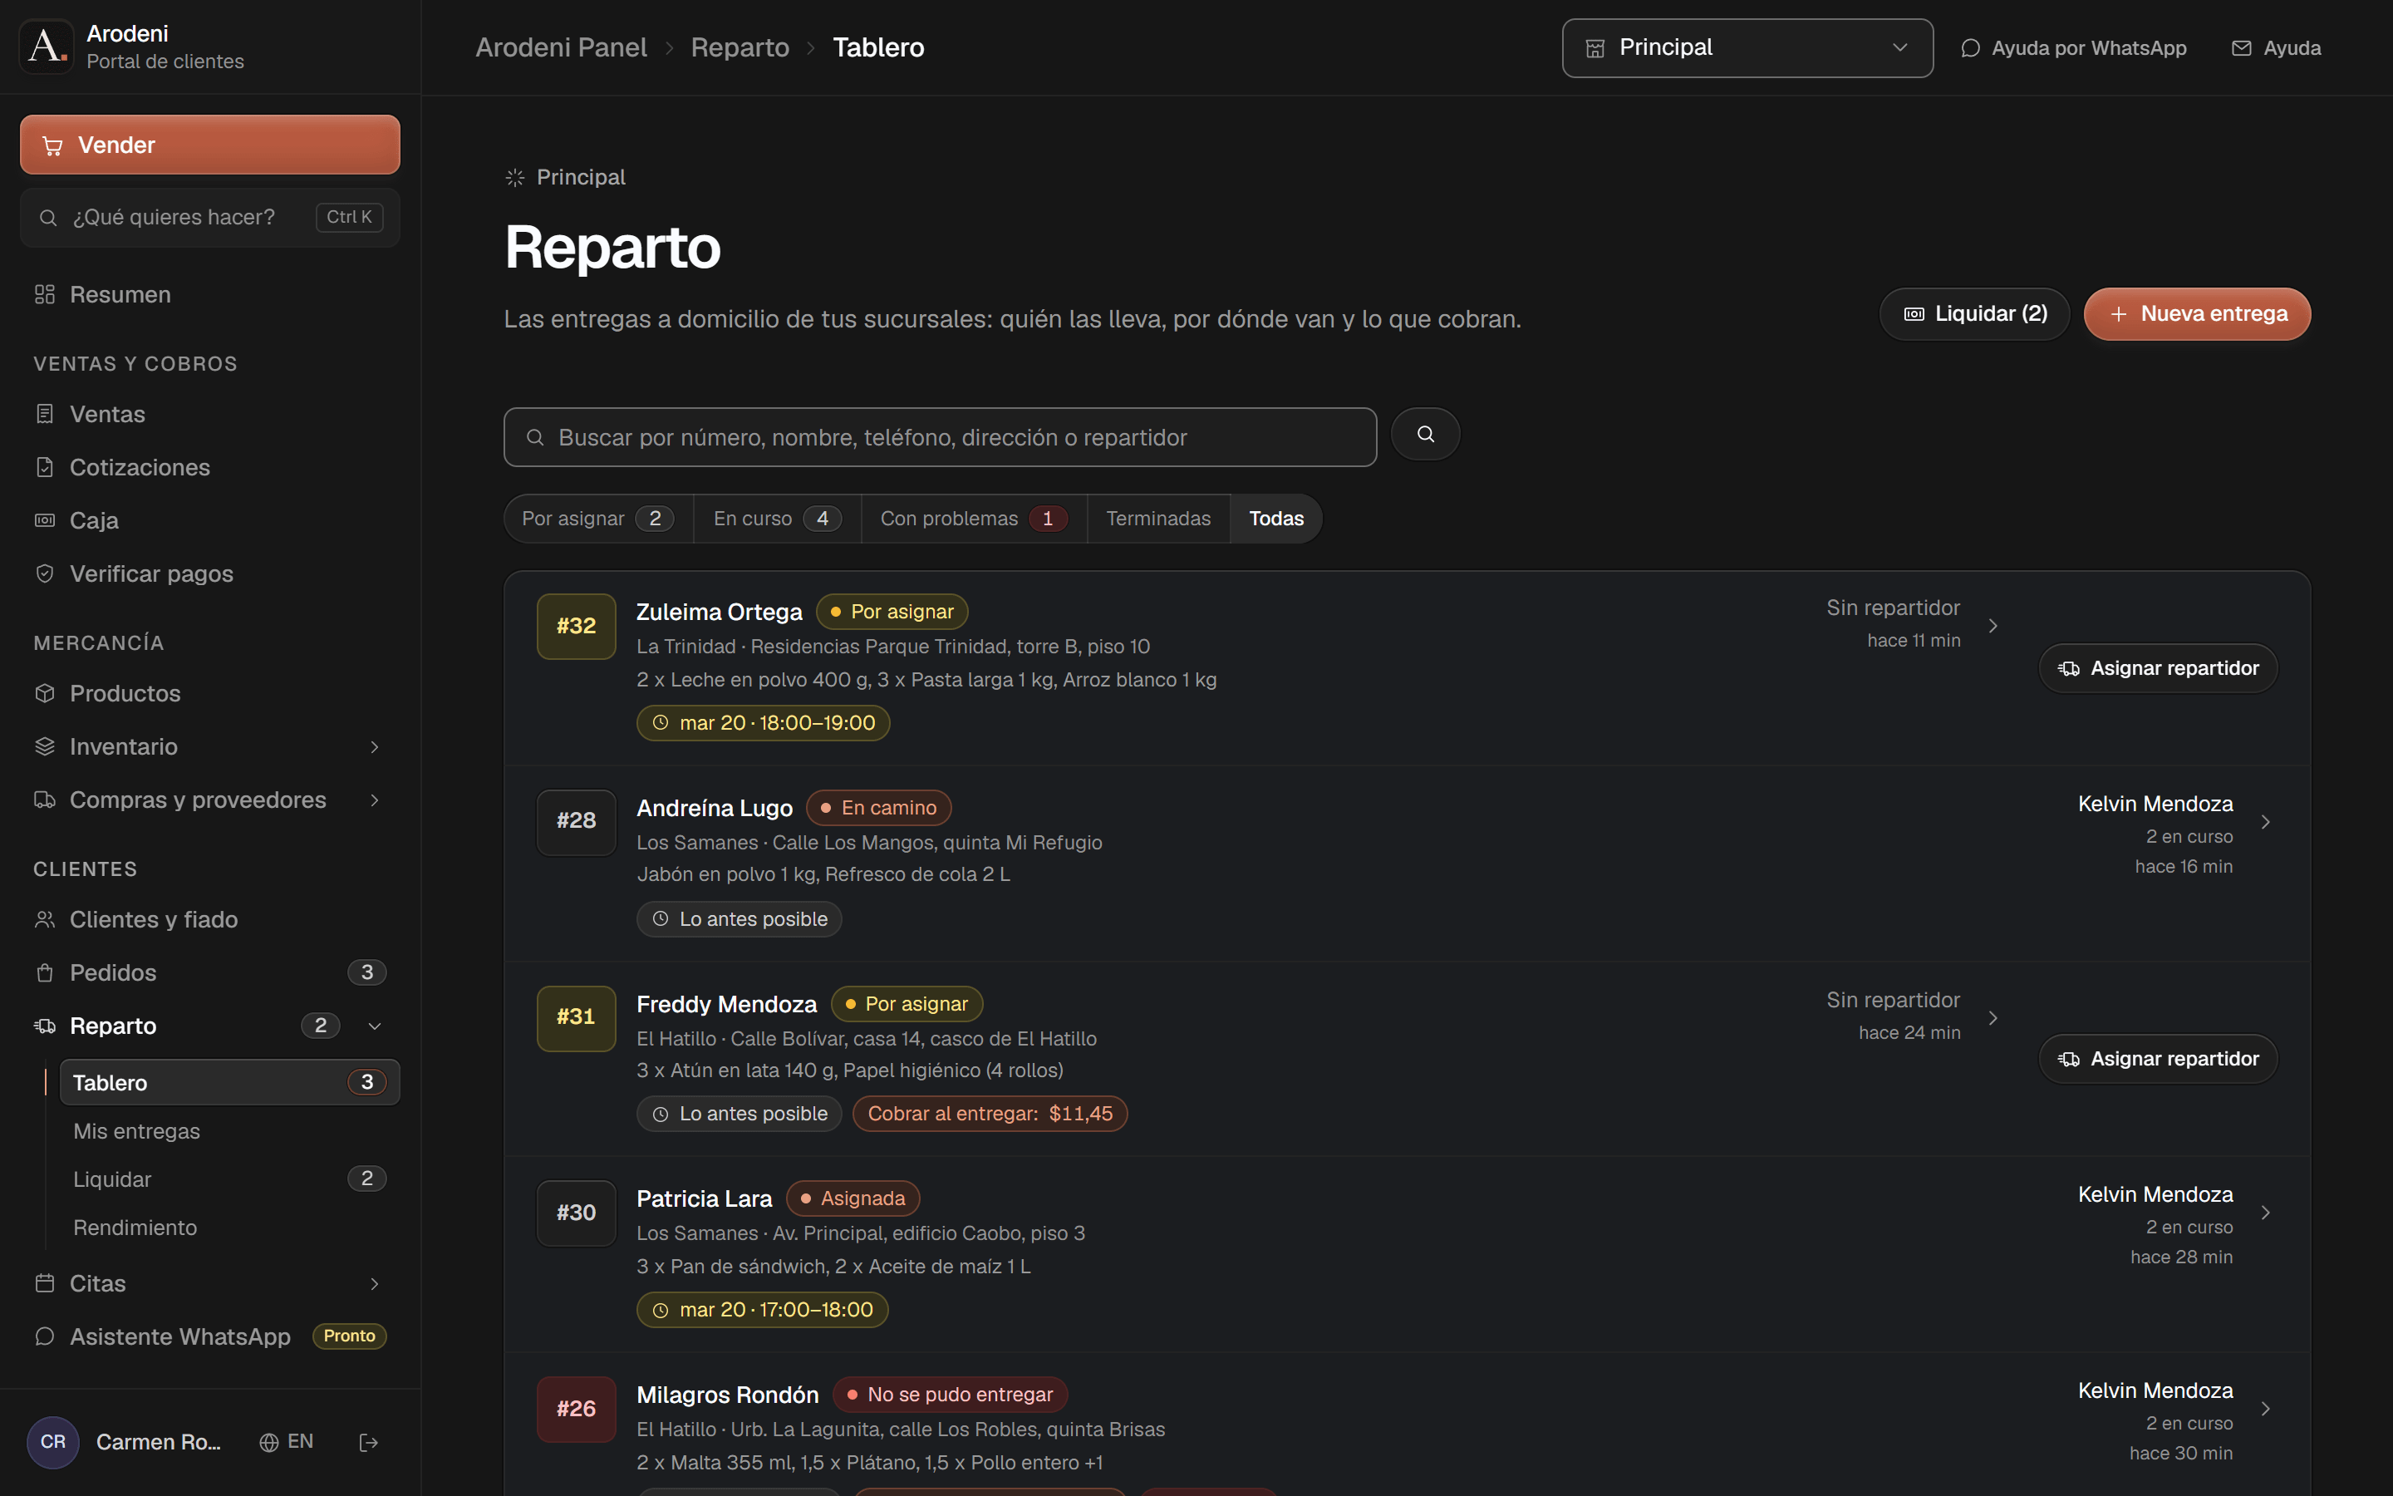Select the En curso tab
This screenshot has width=2393, height=1496.
(777, 519)
